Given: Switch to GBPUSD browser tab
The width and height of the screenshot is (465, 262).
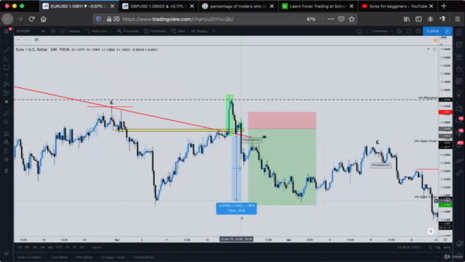Looking at the screenshot, I should pos(158,7).
